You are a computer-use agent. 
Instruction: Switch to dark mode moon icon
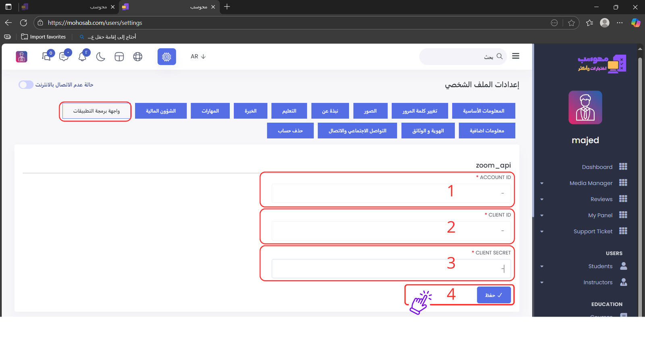(x=101, y=57)
